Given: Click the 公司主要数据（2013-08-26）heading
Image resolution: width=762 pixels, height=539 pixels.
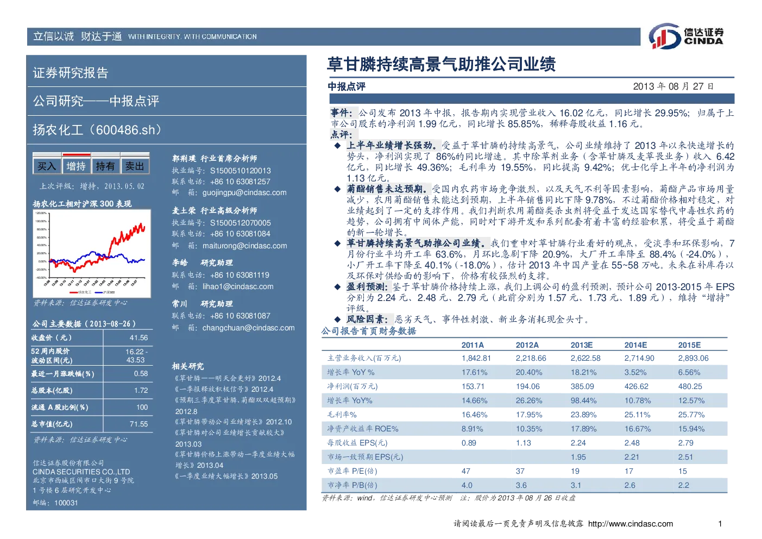Looking at the screenshot, I should click(84, 324).
